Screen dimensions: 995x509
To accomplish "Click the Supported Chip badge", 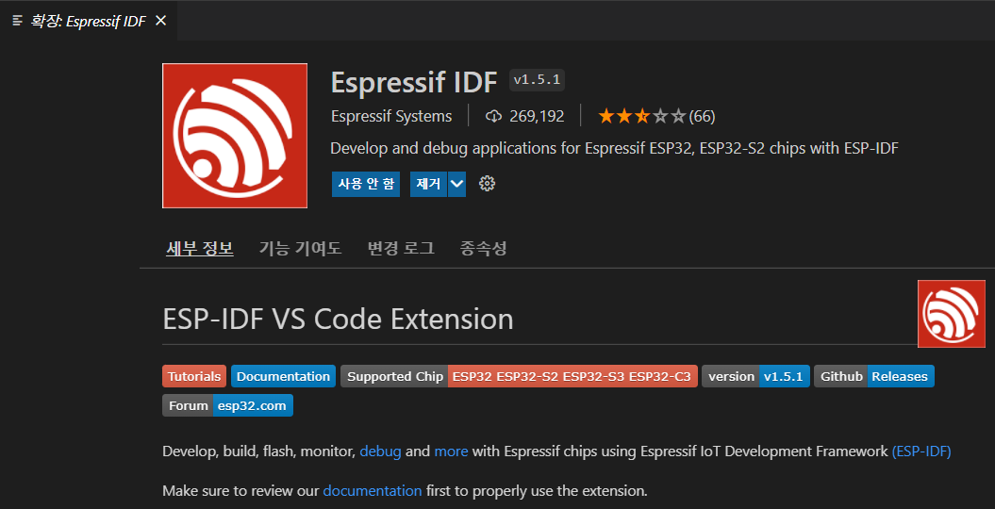I will (x=519, y=376).
